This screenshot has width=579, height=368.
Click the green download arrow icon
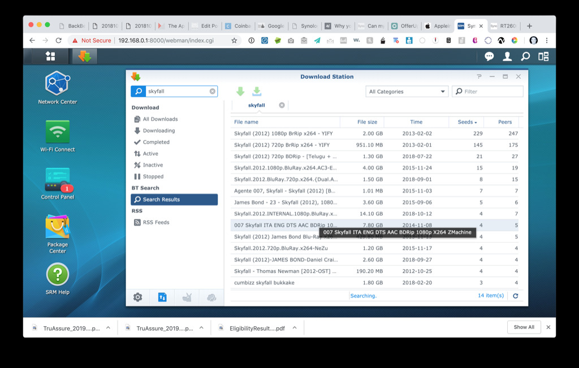240,91
